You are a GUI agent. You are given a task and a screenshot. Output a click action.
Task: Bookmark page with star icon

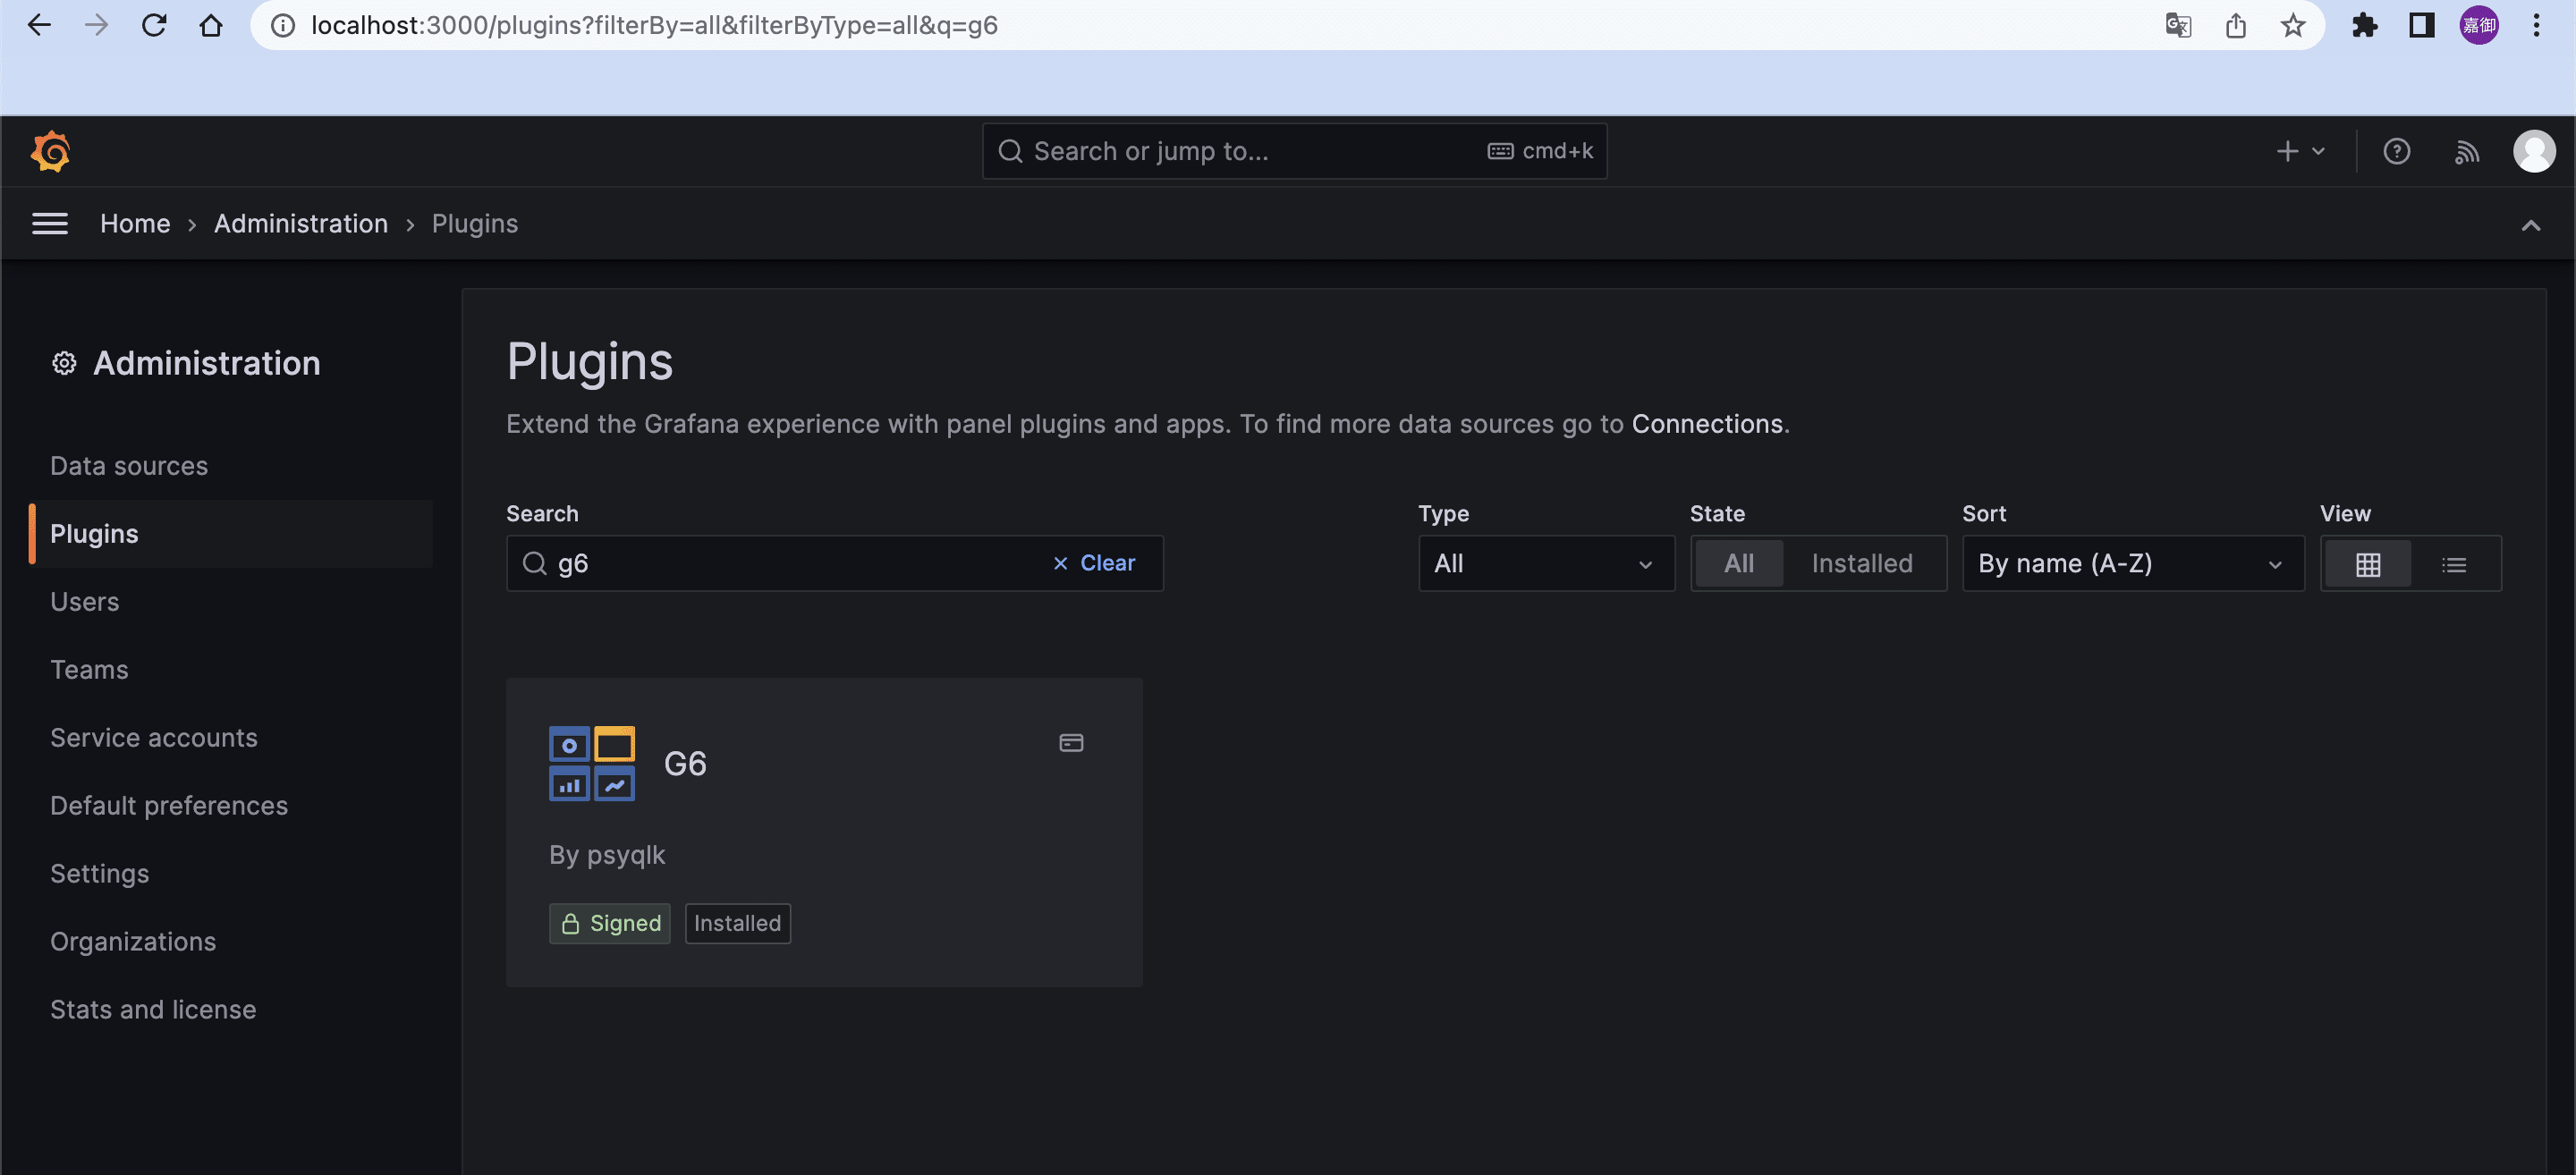[x=2292, y=26]
